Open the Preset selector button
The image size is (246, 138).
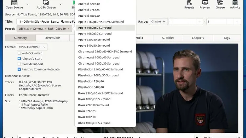(44, 29)
